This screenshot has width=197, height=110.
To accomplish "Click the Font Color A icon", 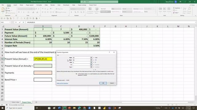I will point(37,12).
